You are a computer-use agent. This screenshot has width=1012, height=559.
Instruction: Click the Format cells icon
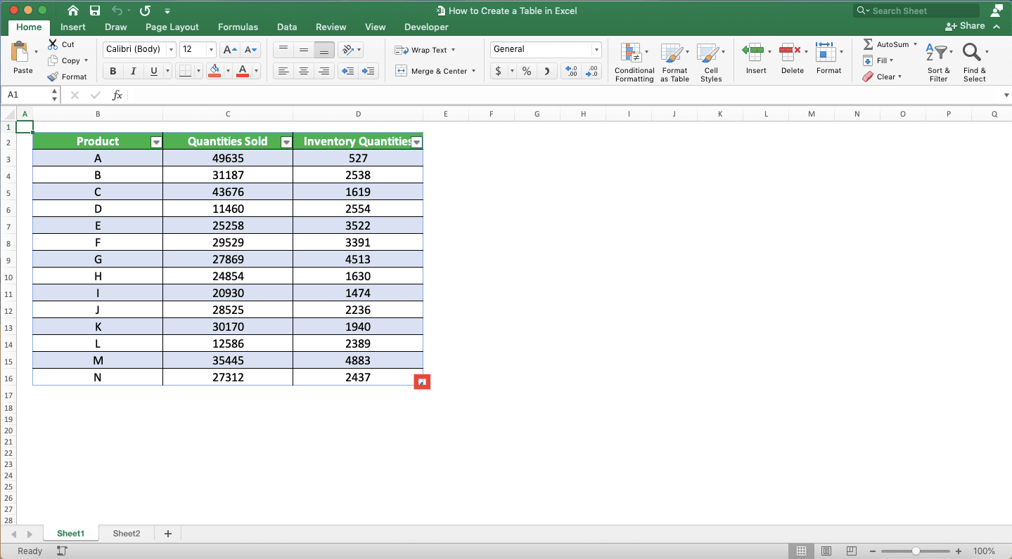[x=825, y=52]
